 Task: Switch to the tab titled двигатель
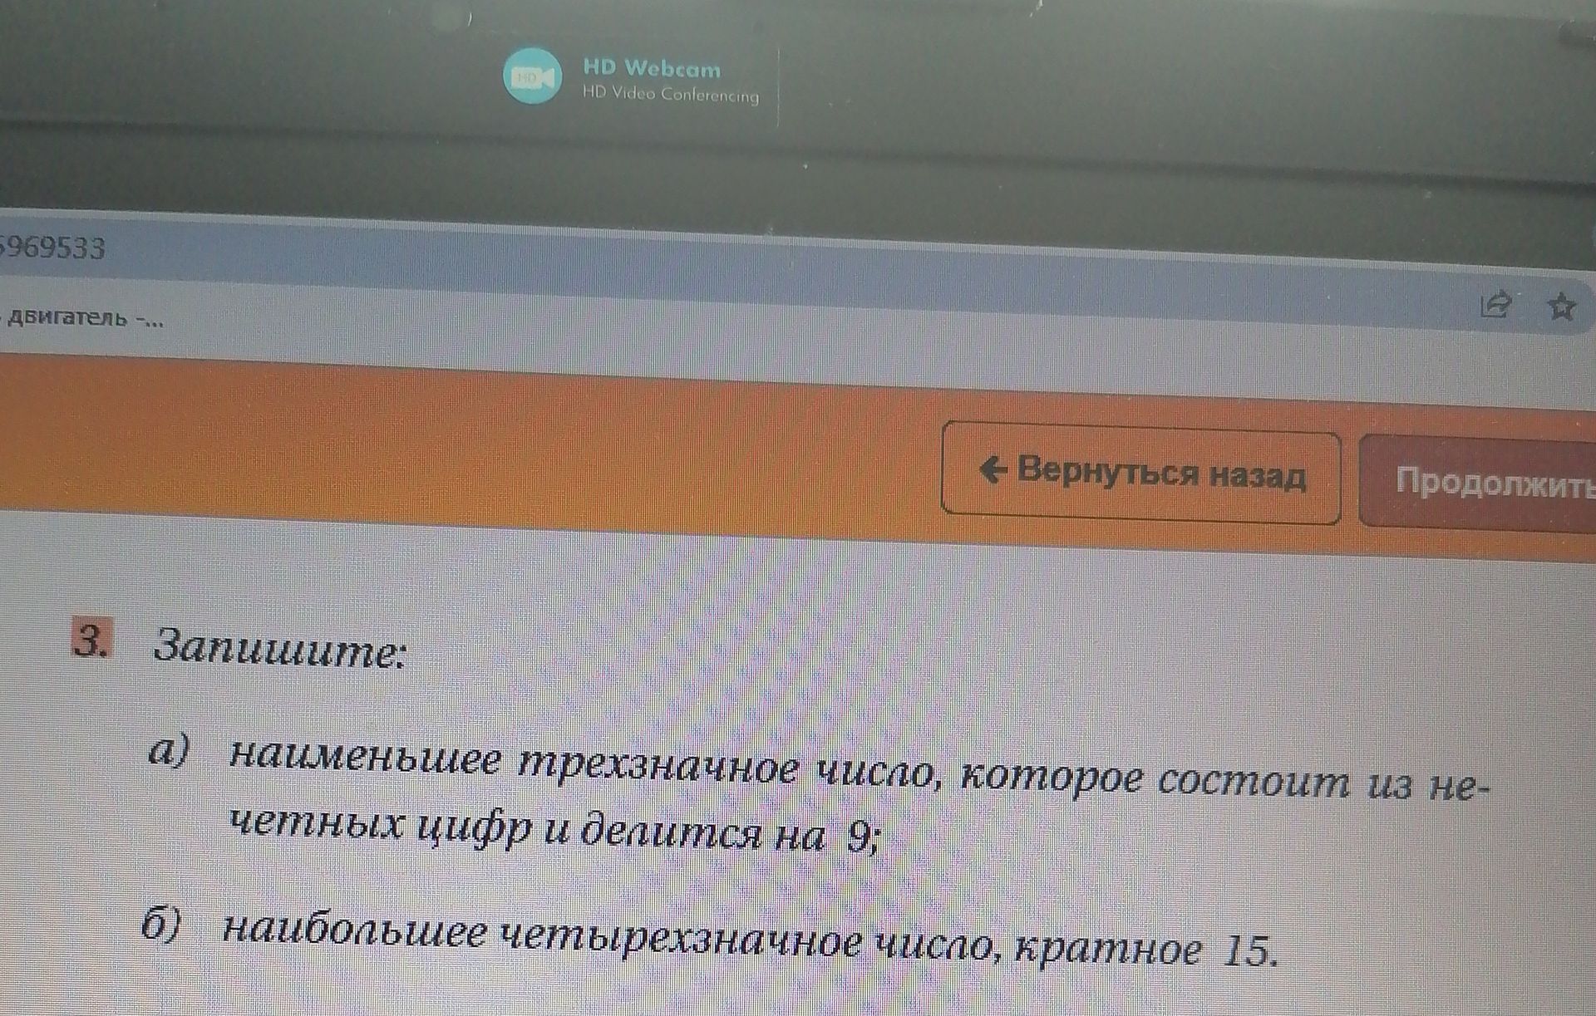(83, 318)
